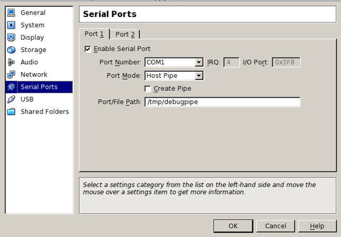Select the Port 1 tab

tap(95, 34)
